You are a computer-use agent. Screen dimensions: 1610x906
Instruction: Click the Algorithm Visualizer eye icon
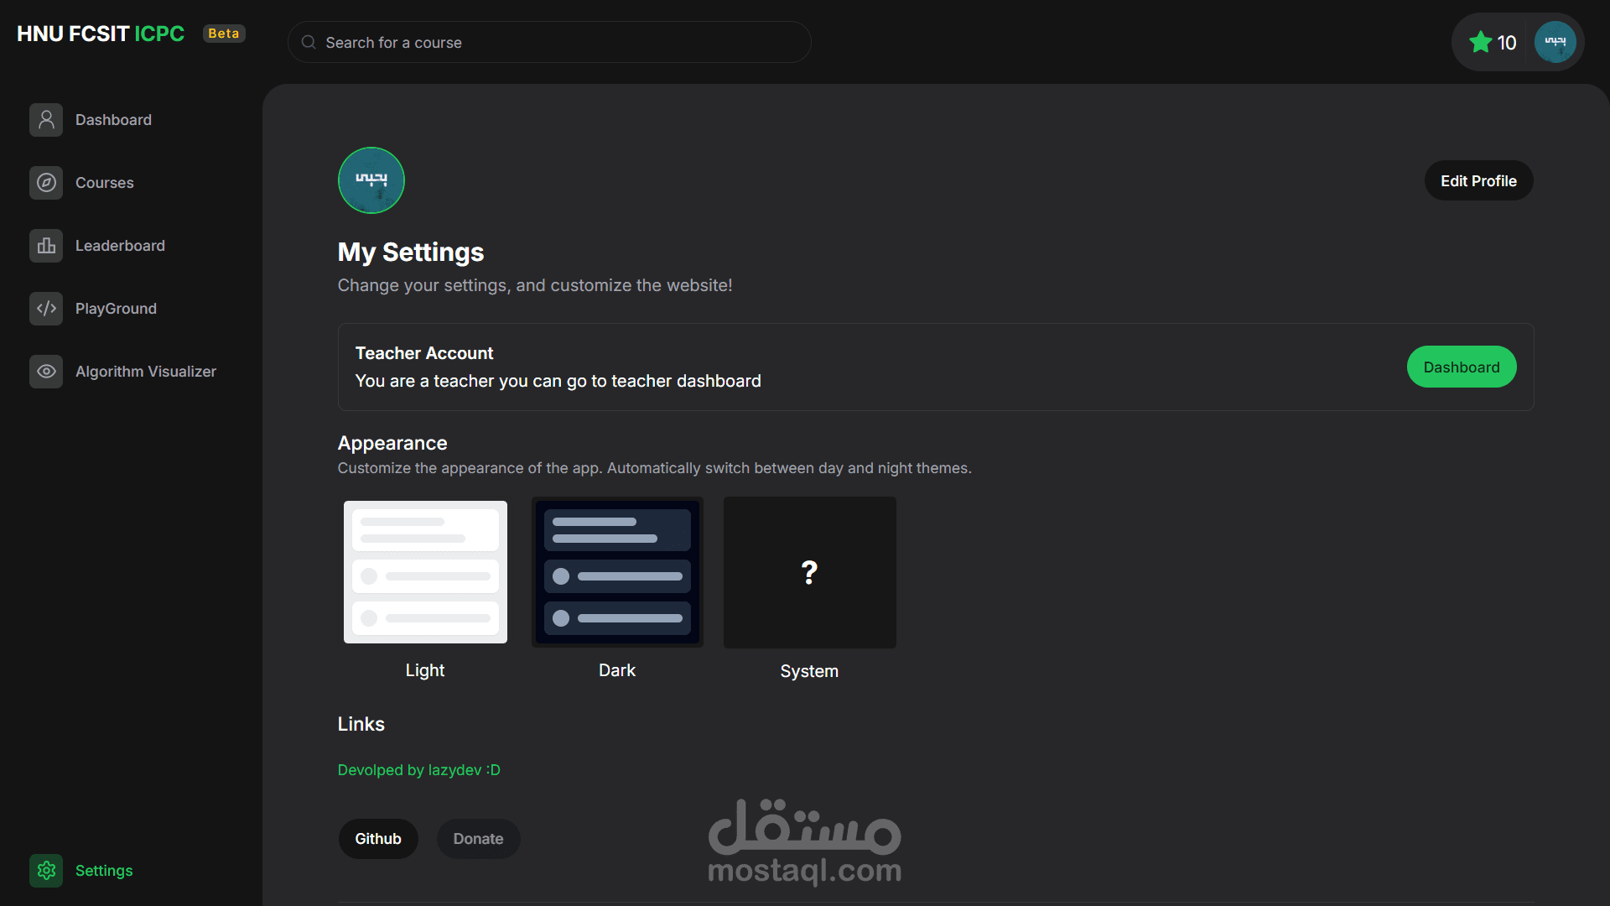coord(46,372)
